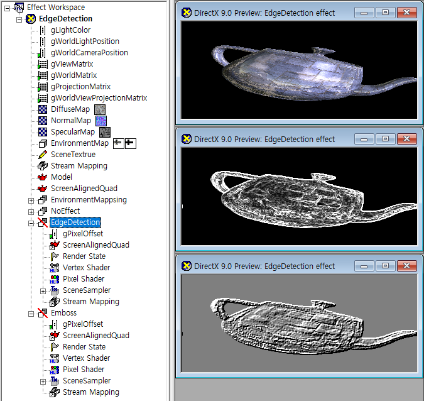
Task: Click the gWorldCameraPosition variable icon
Action: tap(42, 53)
